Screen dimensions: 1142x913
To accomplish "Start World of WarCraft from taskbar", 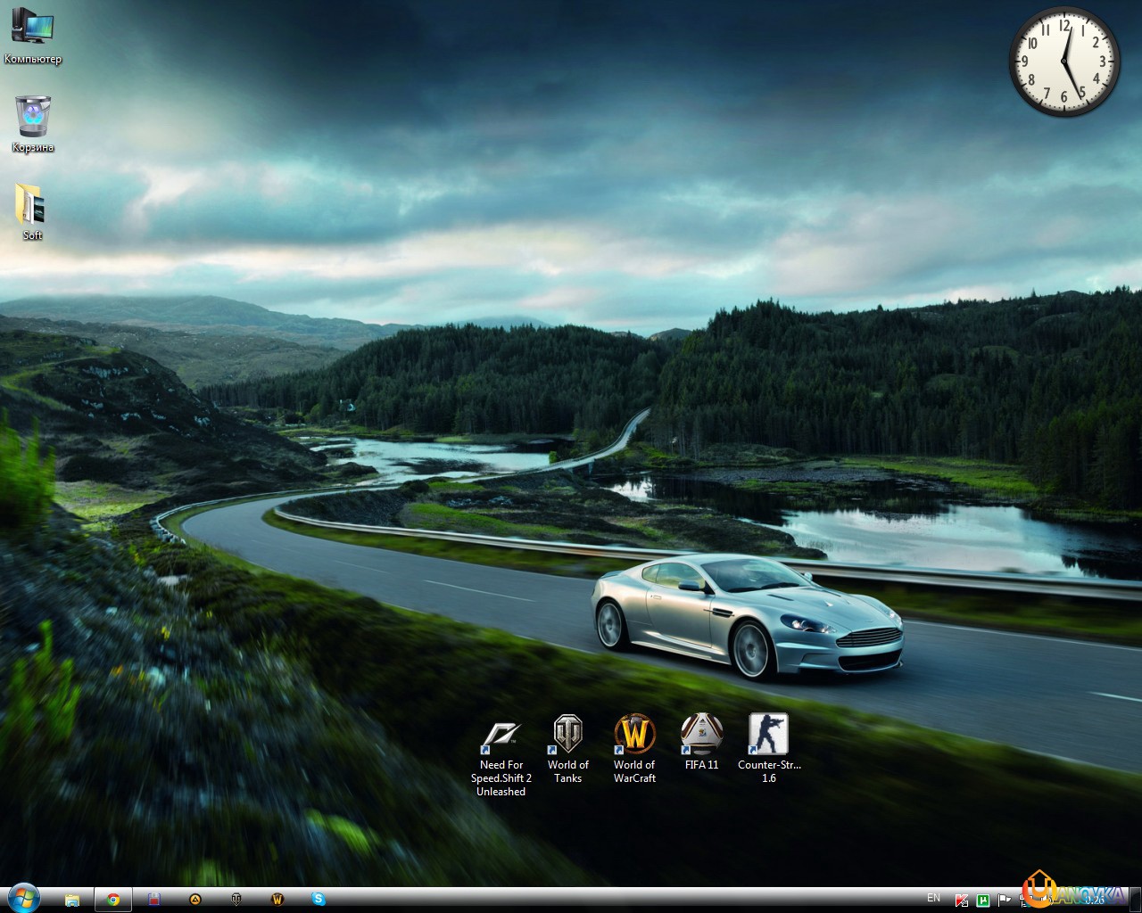I will click(277, 900).
